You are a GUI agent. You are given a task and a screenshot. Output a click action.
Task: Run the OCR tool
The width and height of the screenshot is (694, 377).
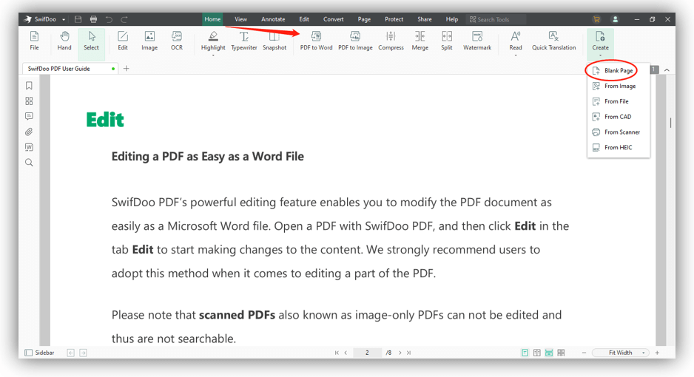point(177,41)
